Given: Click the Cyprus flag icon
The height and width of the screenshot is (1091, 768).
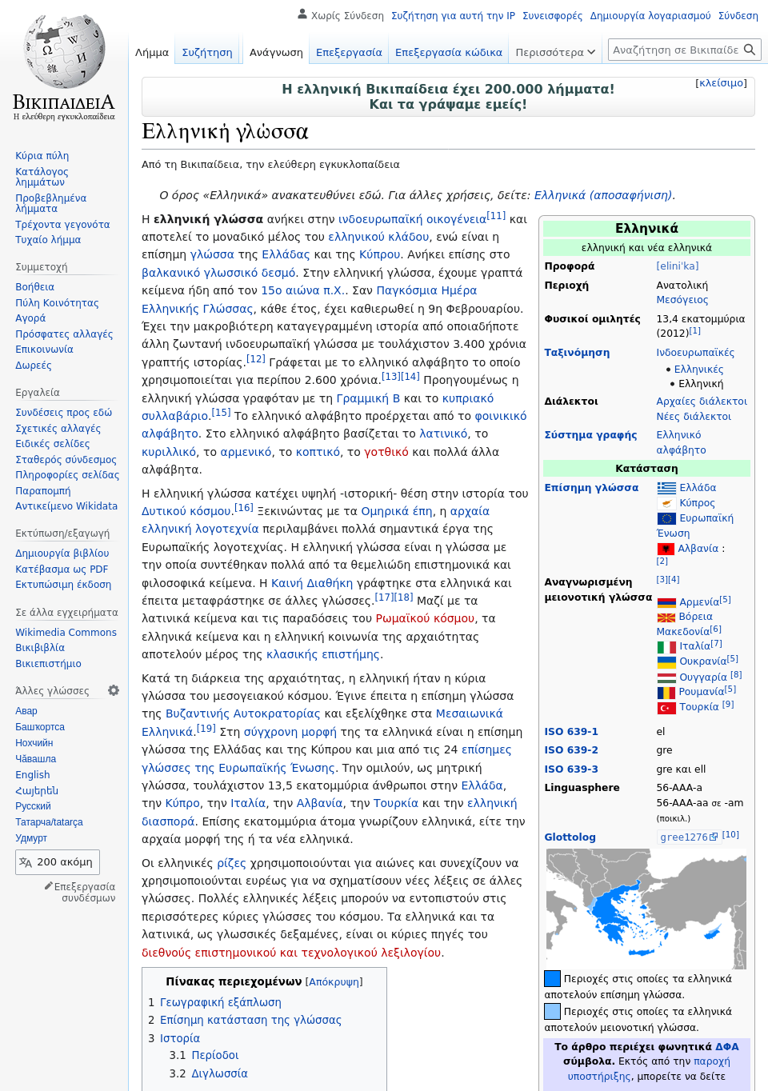Looking at the screenshot, I should click(666, 502).
